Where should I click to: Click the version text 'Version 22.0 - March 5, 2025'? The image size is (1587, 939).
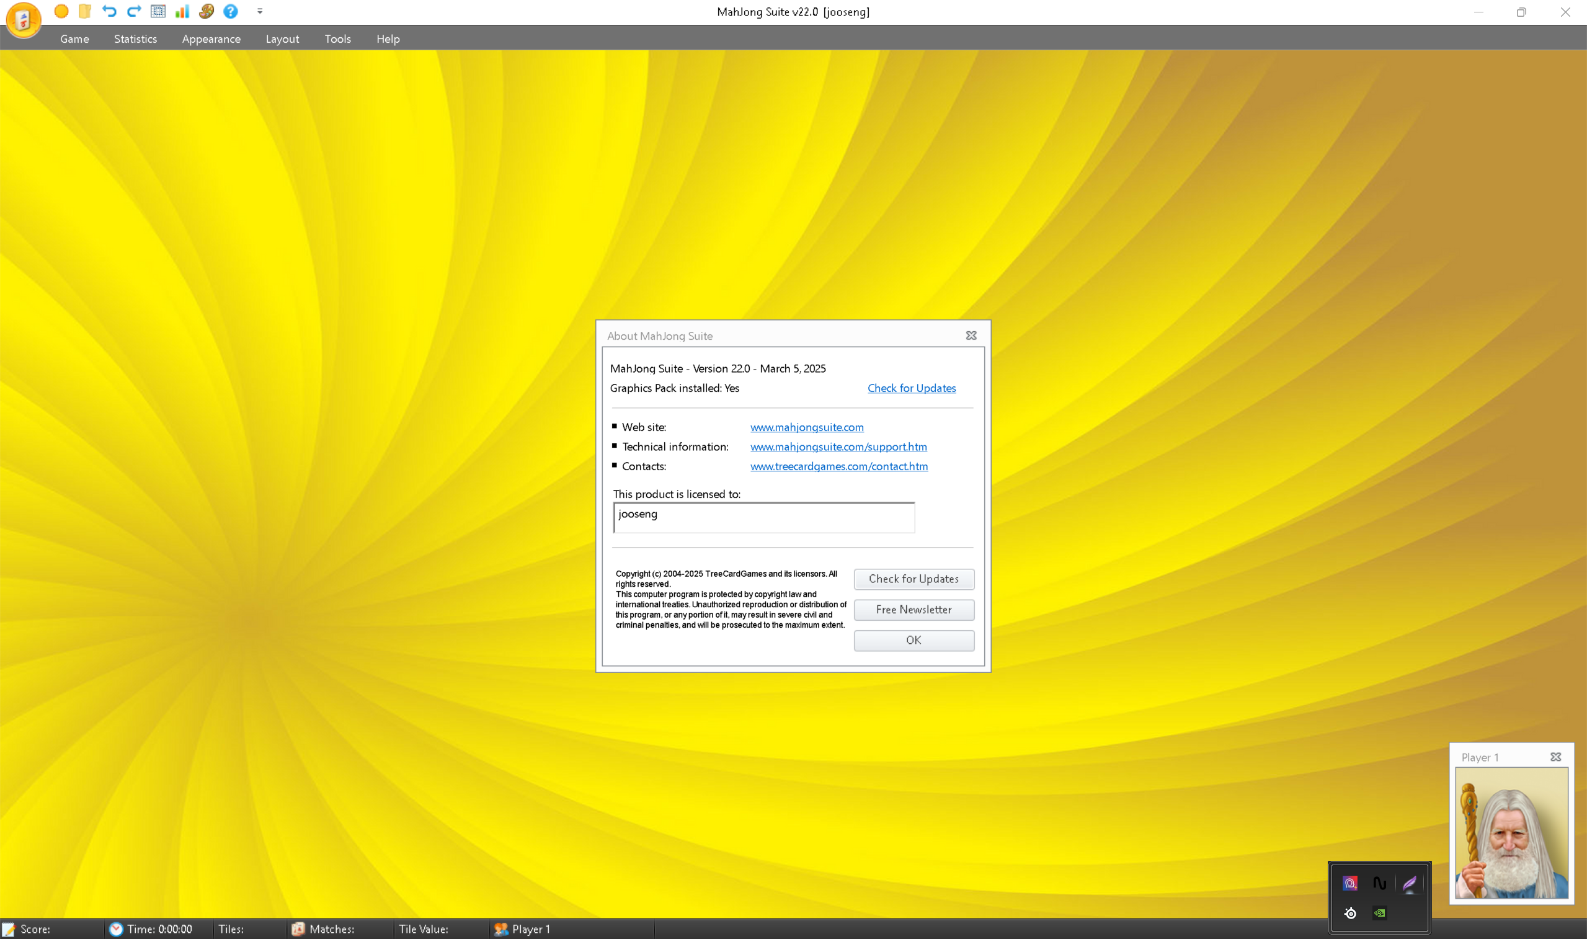point(759,368)
